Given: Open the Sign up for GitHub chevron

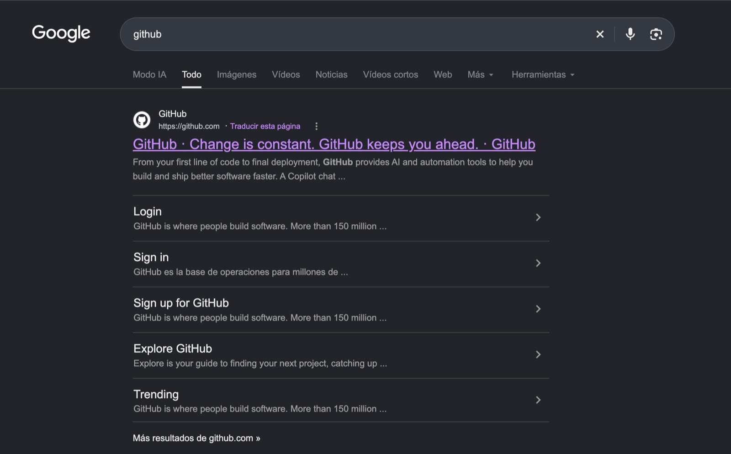Looking at the screenshot, I should 538,309.
